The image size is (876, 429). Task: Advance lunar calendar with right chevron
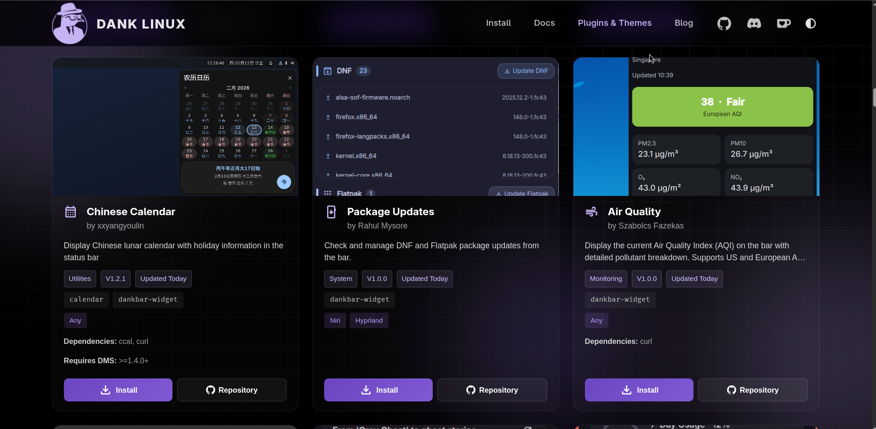pos(291,88)
